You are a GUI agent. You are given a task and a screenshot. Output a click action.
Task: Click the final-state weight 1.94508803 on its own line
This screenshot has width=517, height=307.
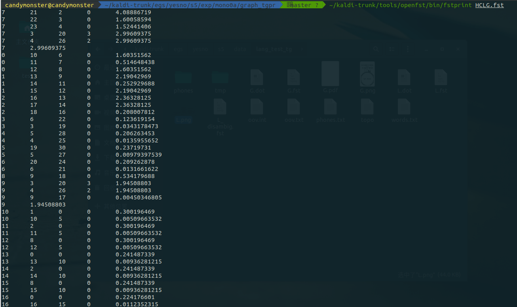pyautogui.click(x=48, y=205)
